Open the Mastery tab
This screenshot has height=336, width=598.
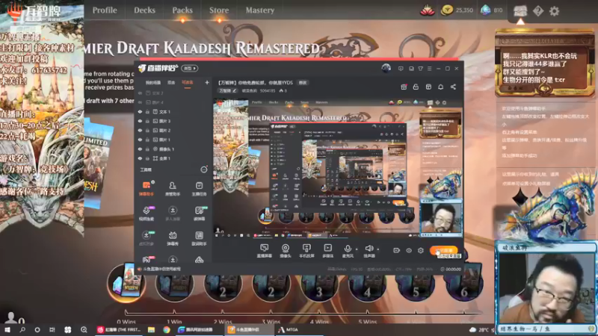[x=259, y=10]
